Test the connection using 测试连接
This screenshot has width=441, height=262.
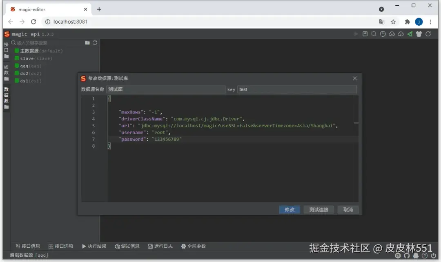pyautogui.click(x=319, y=209)
